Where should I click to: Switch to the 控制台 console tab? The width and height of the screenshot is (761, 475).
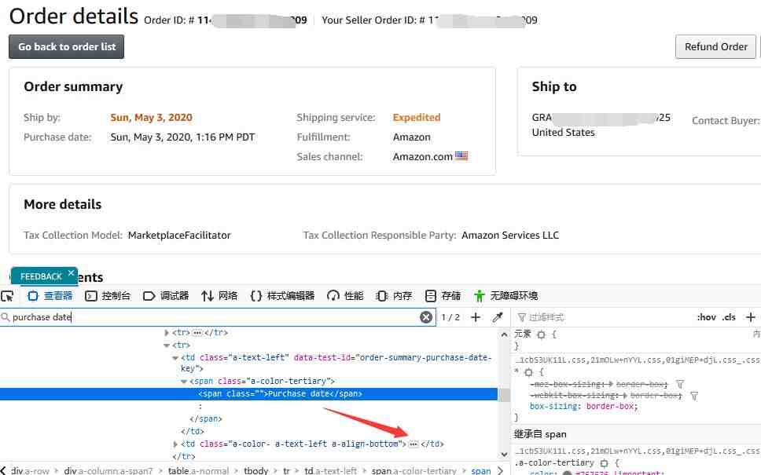[x=107, y=296]
